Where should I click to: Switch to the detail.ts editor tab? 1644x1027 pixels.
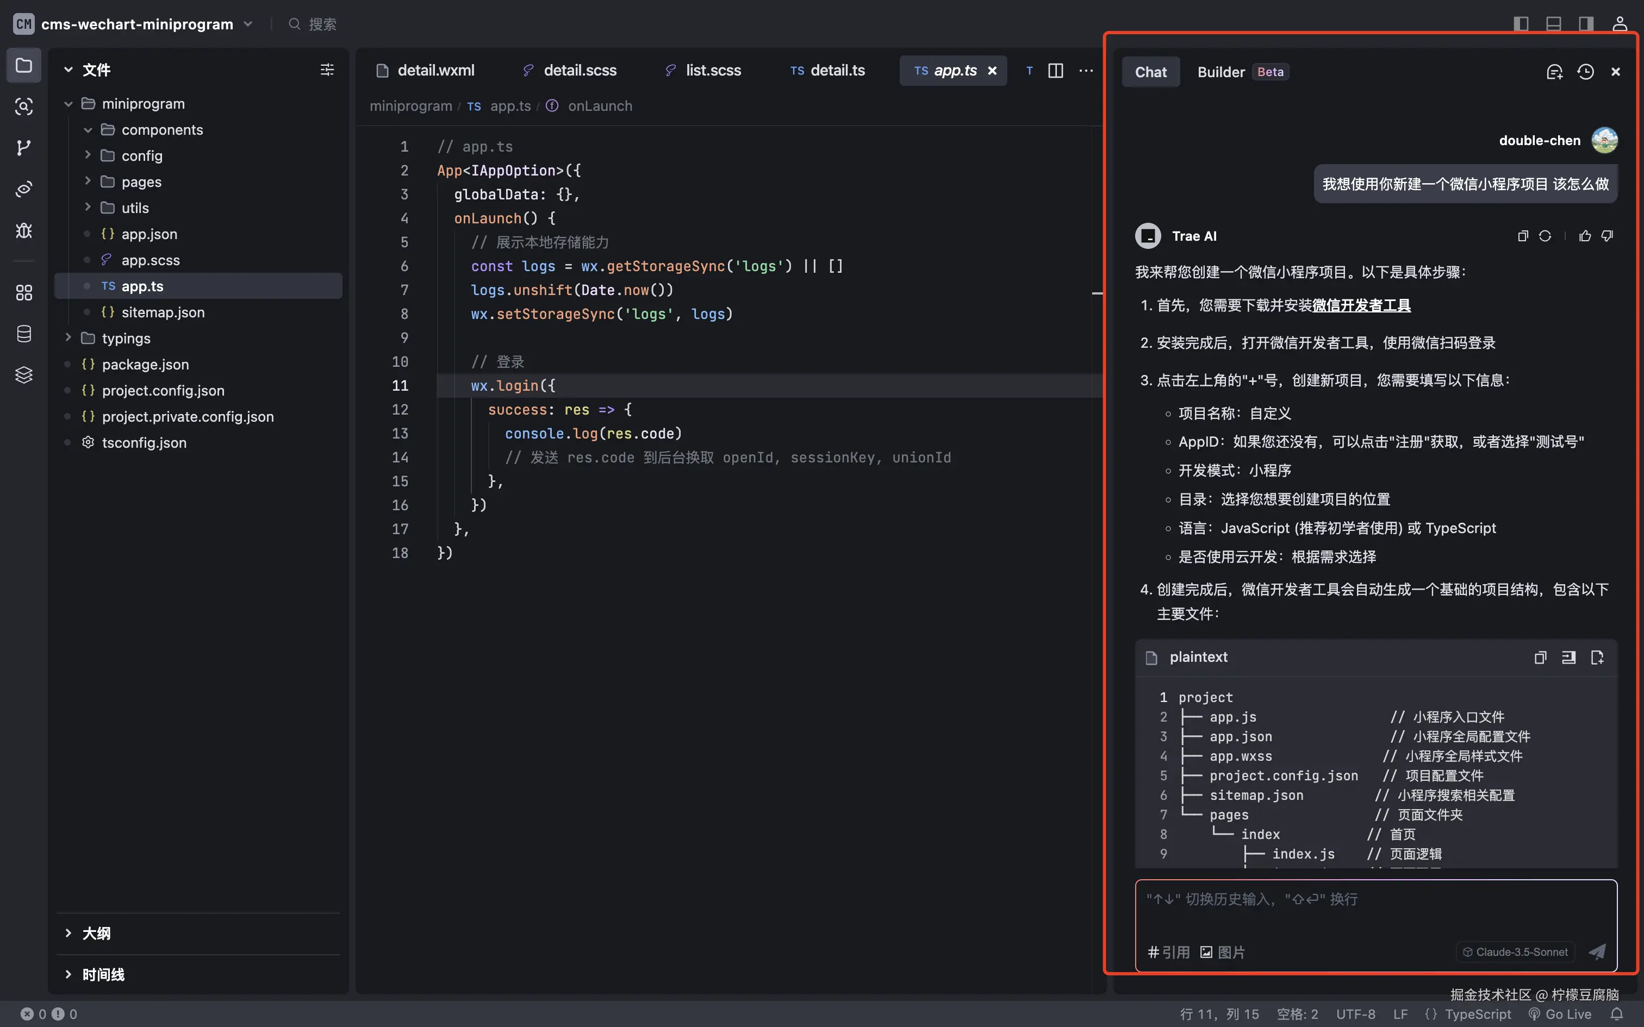828,71
